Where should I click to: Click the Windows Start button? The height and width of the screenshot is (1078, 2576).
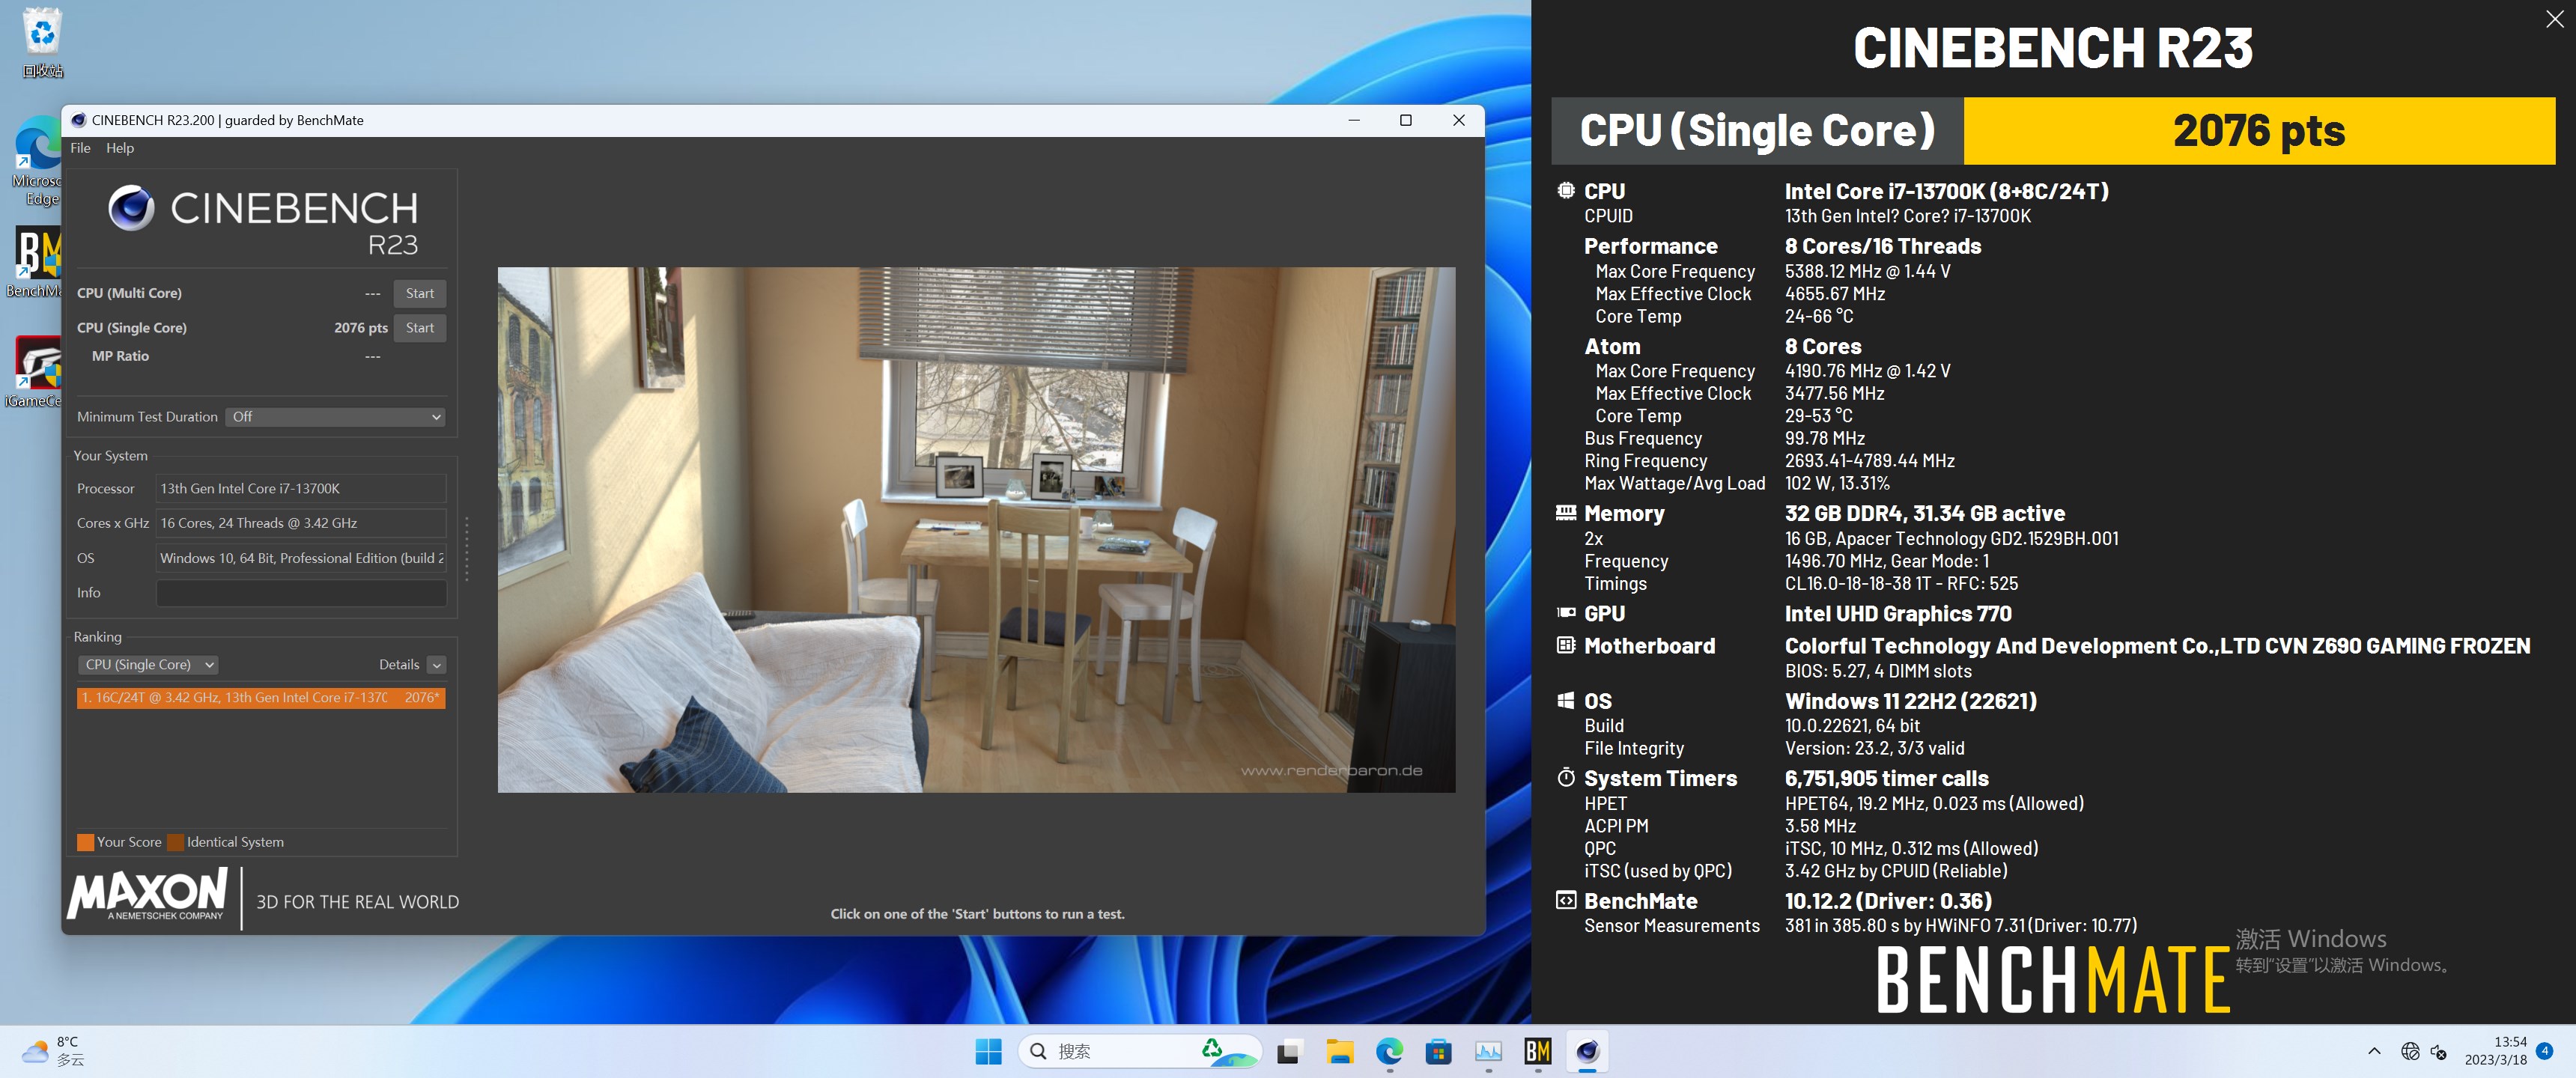(988, 1051)
